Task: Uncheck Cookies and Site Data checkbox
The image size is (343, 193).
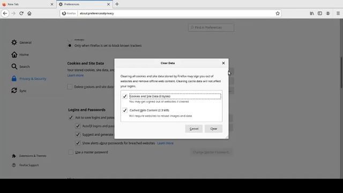Action: (x=125, y=96)
